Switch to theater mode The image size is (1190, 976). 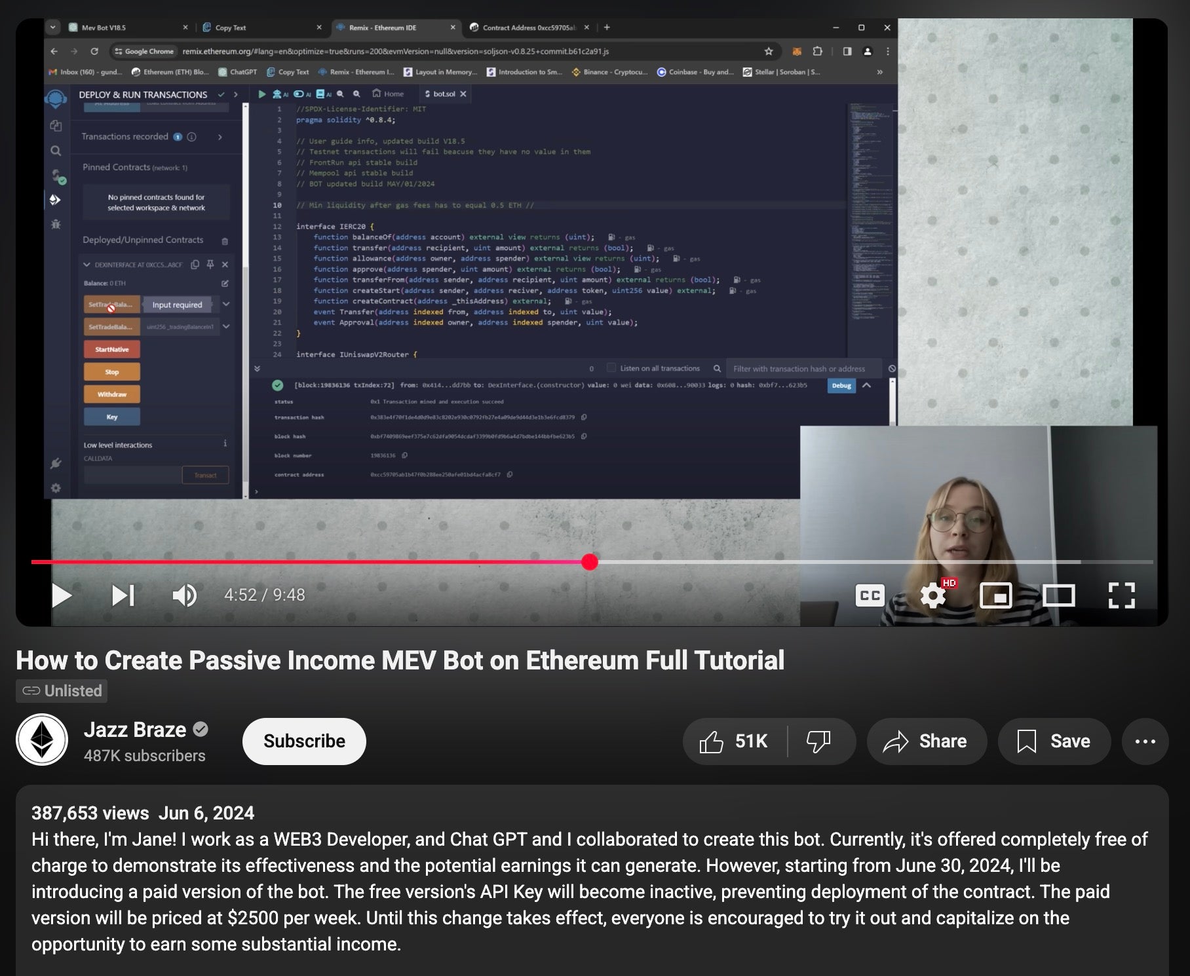click(1058, 595)
